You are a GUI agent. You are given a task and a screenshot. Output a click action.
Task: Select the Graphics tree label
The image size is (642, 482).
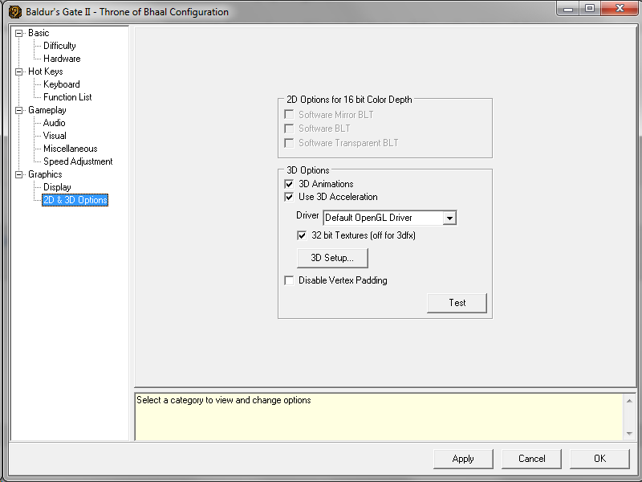(x=45, y=174)
